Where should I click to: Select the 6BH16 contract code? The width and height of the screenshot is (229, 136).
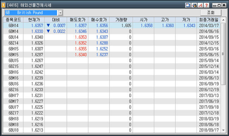coord(13,72)
